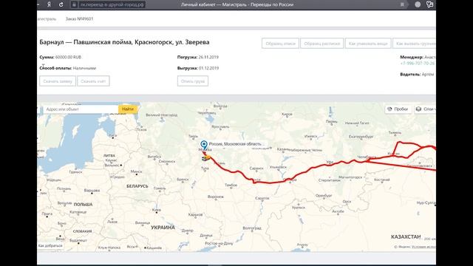Click 'КАЗАХСТАН' label on map
The image size is (473, 266).
[x=406, y=237]
